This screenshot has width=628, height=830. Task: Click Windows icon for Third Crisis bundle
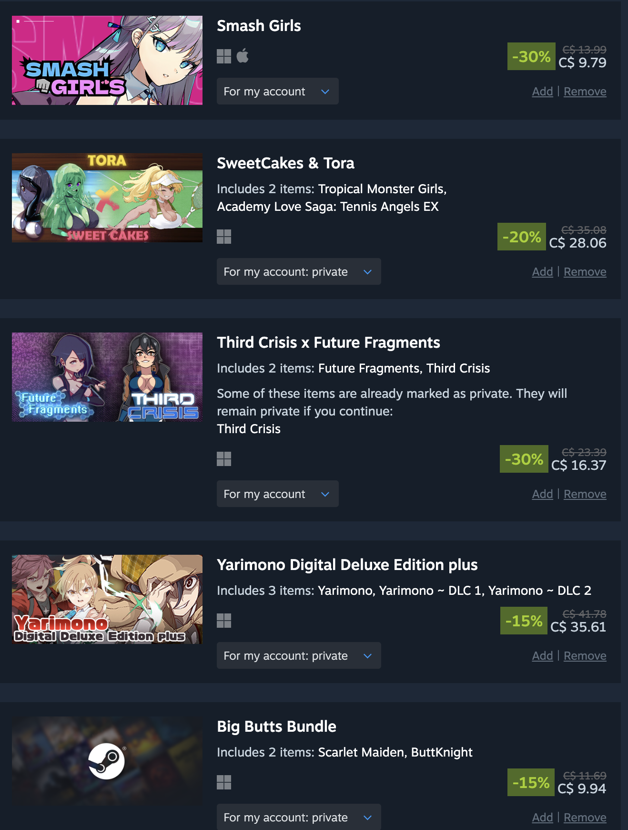click(x=224, y=459)
